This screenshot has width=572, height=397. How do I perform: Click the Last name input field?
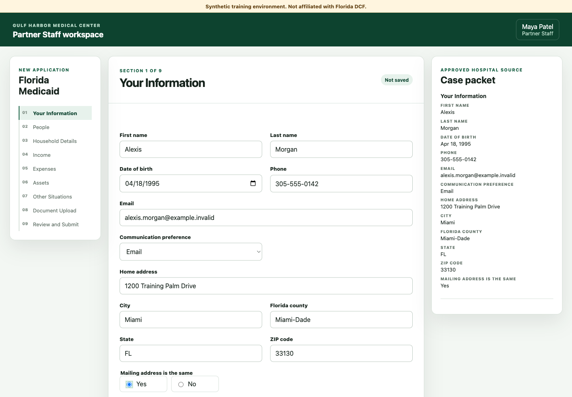tap(341, 149)
